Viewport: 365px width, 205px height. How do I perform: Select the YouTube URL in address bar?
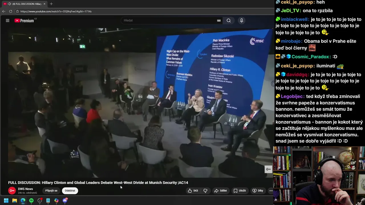tap(56, 11)
